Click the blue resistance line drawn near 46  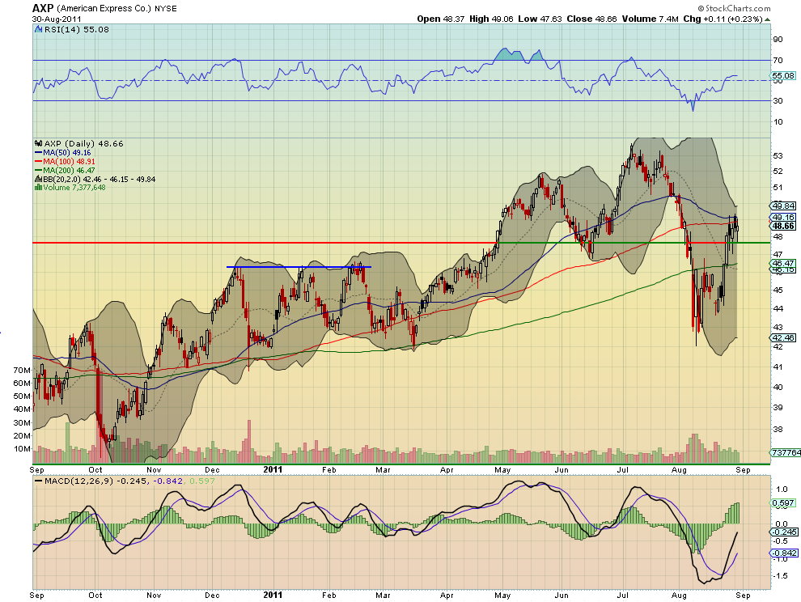pyautogui.click(x=299, y=267)
